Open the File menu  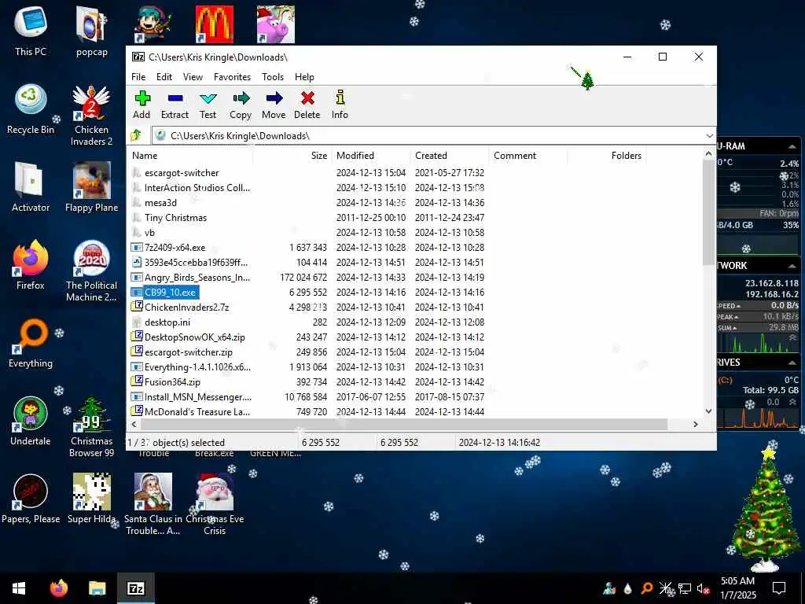(138, 76)
